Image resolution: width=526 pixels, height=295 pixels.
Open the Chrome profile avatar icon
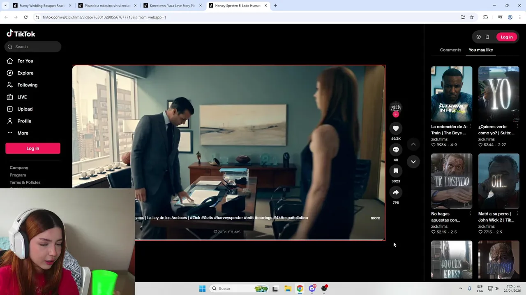coord(510,17)
